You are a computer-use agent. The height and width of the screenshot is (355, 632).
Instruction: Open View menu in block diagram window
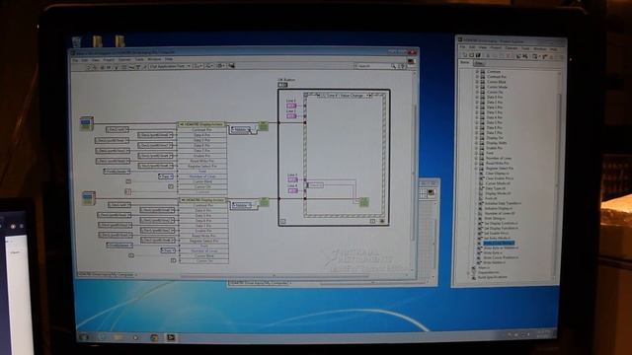pos(96,59)
